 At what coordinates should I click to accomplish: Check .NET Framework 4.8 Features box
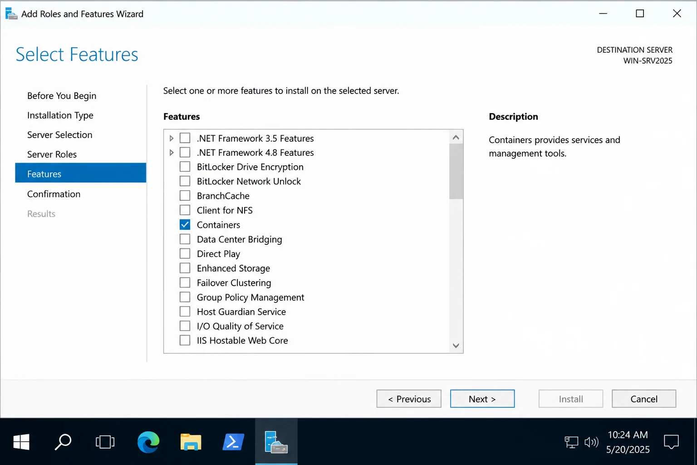(x=185, y=152)
